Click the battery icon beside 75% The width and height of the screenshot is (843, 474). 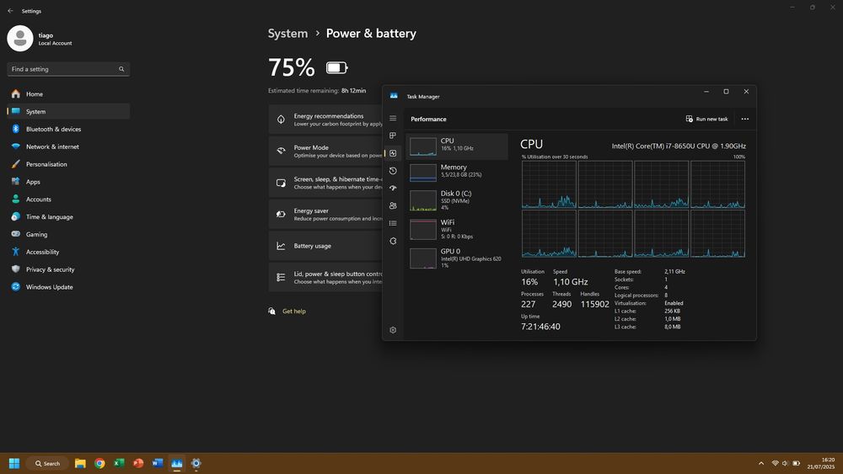(x=337, y=67)
